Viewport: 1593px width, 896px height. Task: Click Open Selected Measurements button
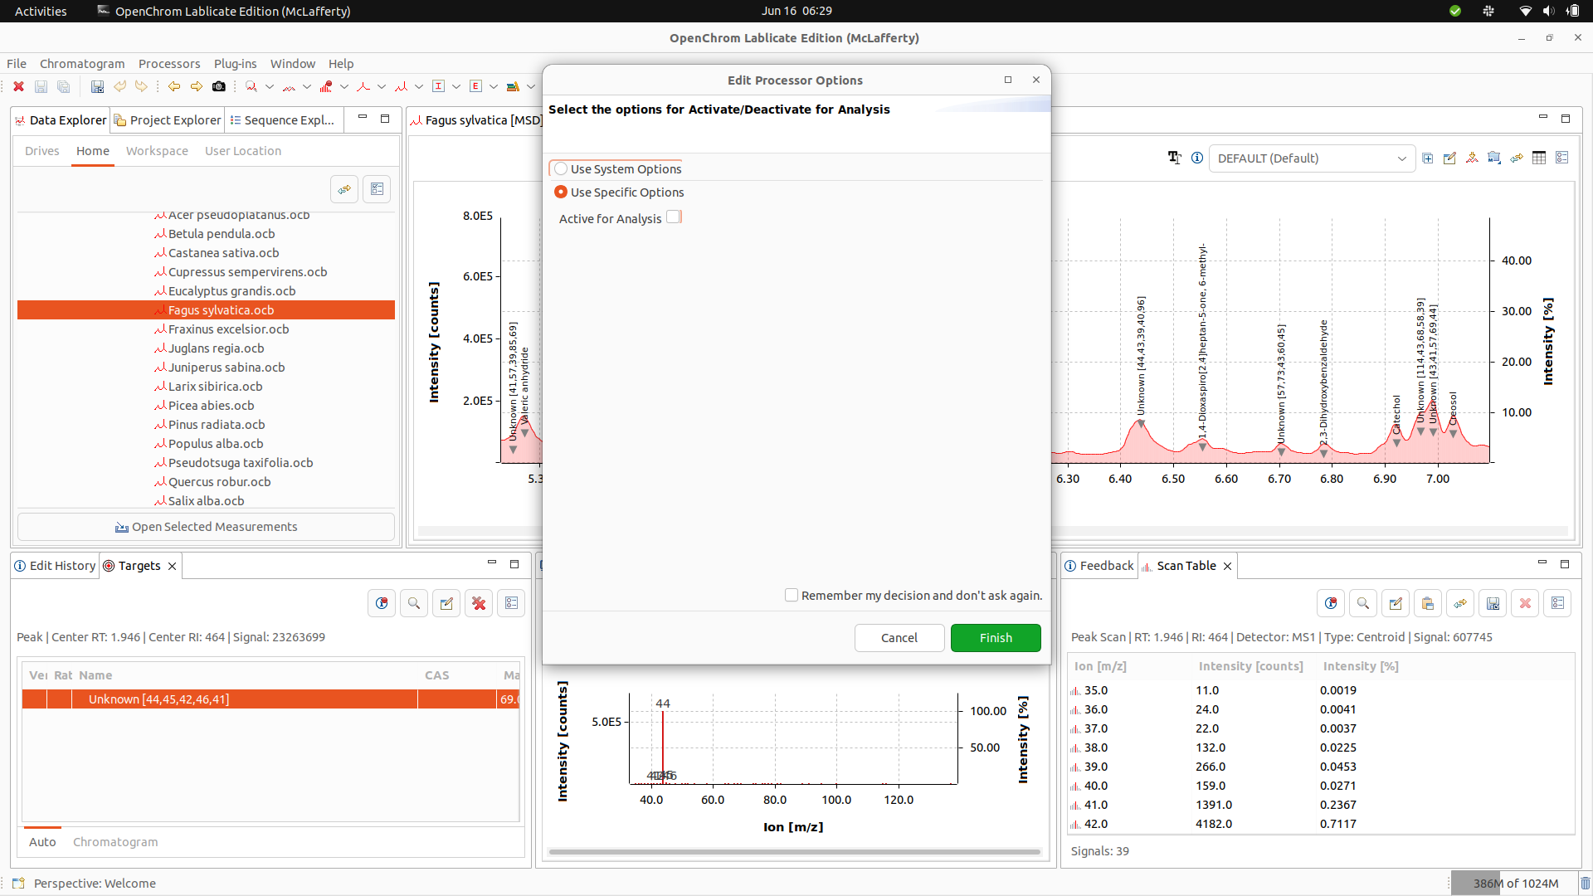206,527
